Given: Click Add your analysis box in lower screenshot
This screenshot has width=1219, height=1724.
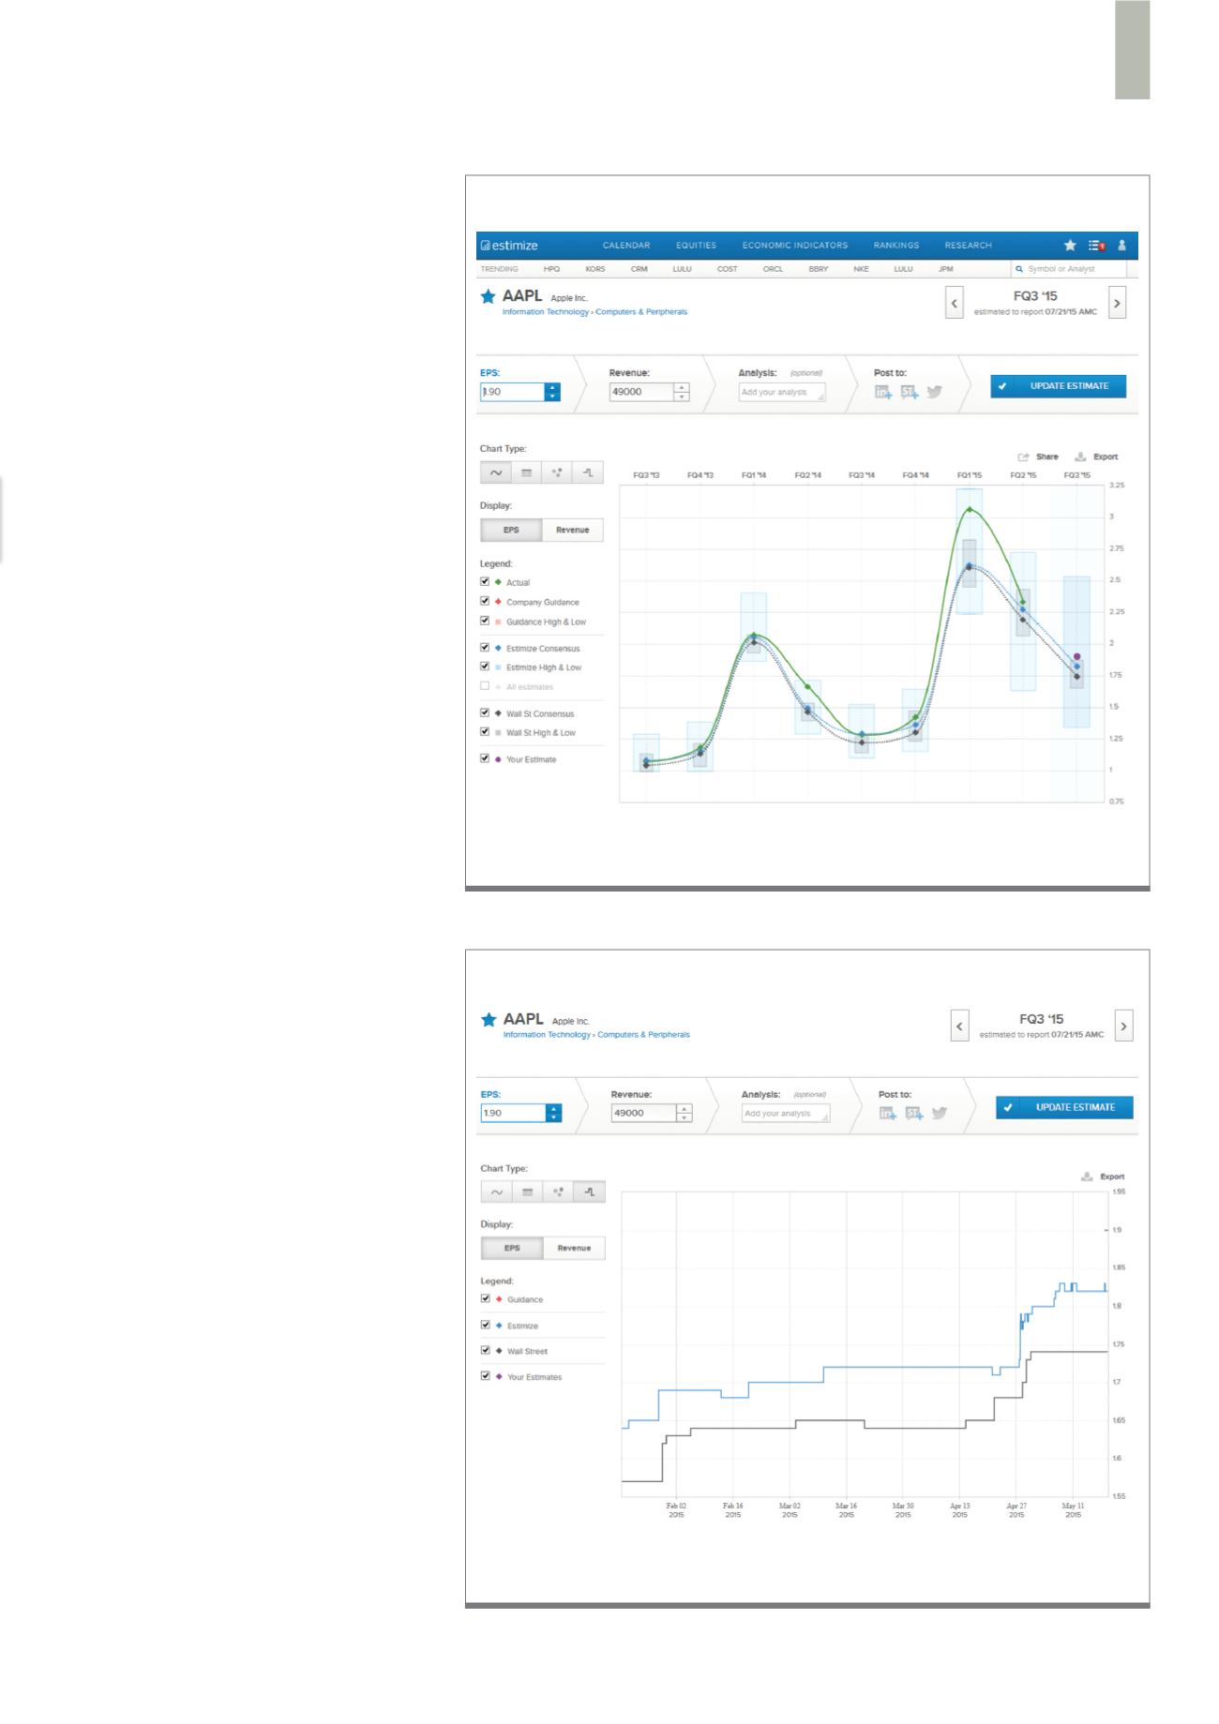Looking at the screenshot, I should [786, 1114].
